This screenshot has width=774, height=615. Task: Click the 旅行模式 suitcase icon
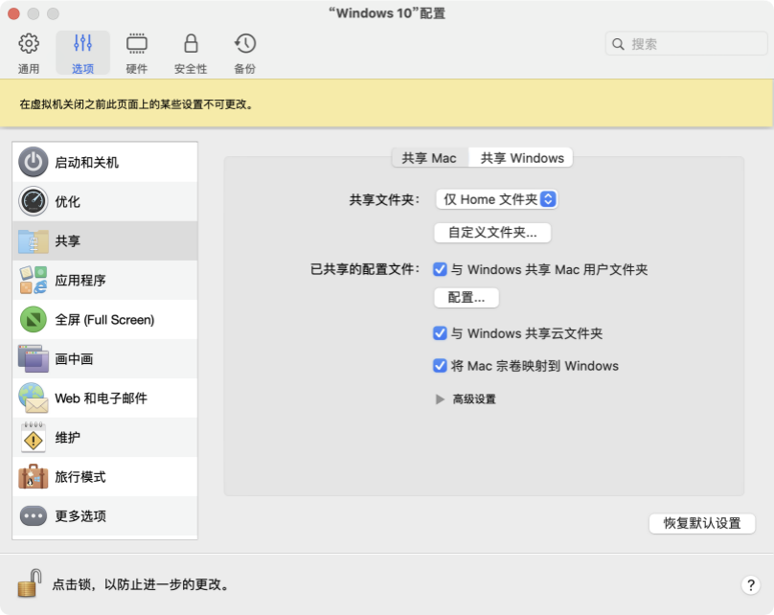pos(34,477)
